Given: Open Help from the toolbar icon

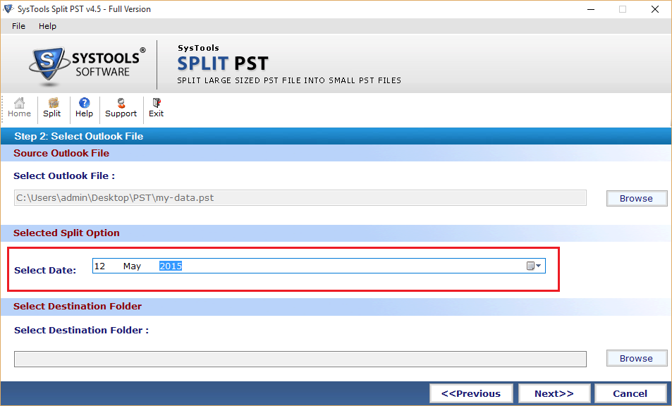Looking at the screenshot, I should point(84,108).
